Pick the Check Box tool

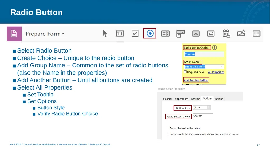[135, 33]
